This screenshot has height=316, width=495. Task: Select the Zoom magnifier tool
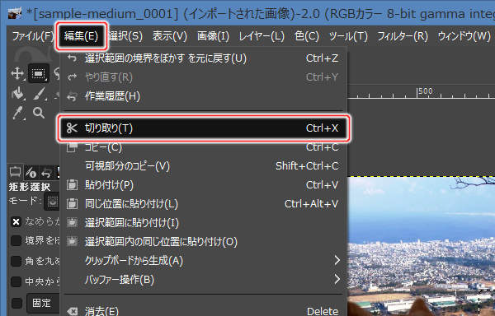pyautogui.click(x=39, y=113)
